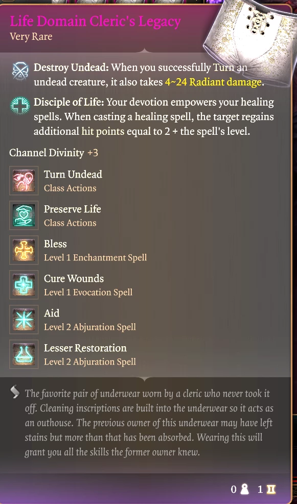Select the Preserve Life action icon
This screenshot has height=504, width=297.
[x=24, y=215]
